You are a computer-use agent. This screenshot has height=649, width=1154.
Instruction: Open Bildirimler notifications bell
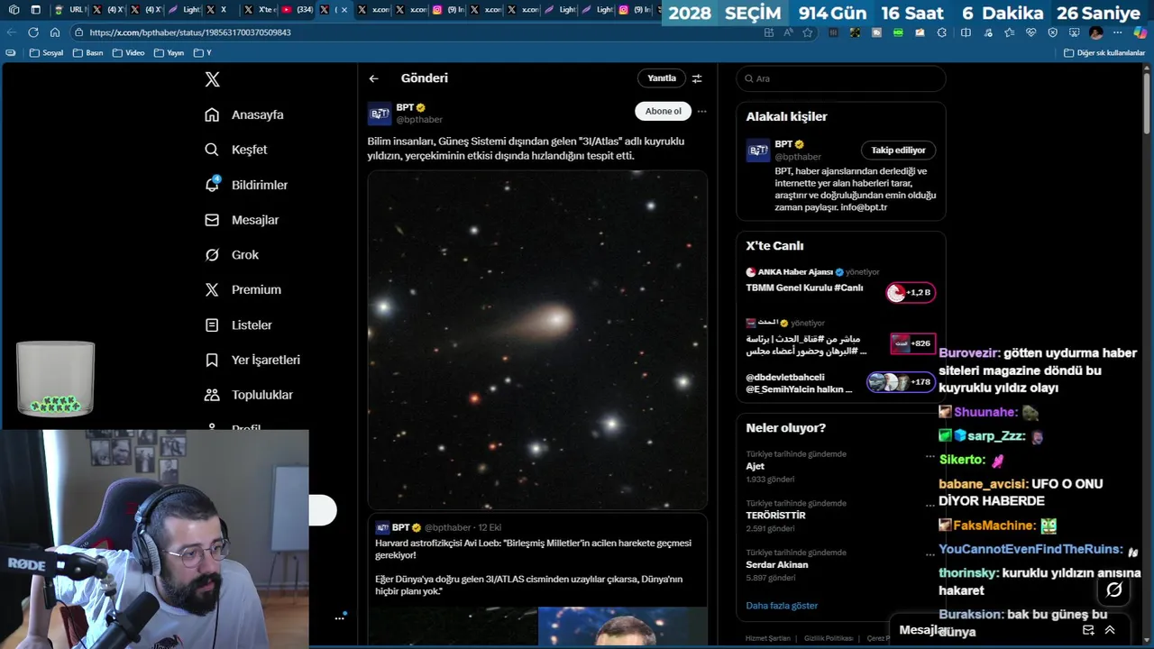click(x=246, y=185)
